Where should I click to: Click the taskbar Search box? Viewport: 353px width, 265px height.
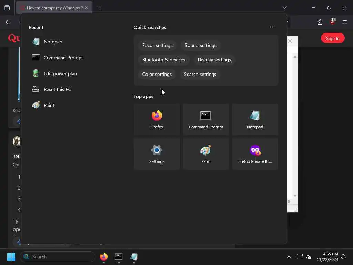pyautogui.click(x=58, y=257)
